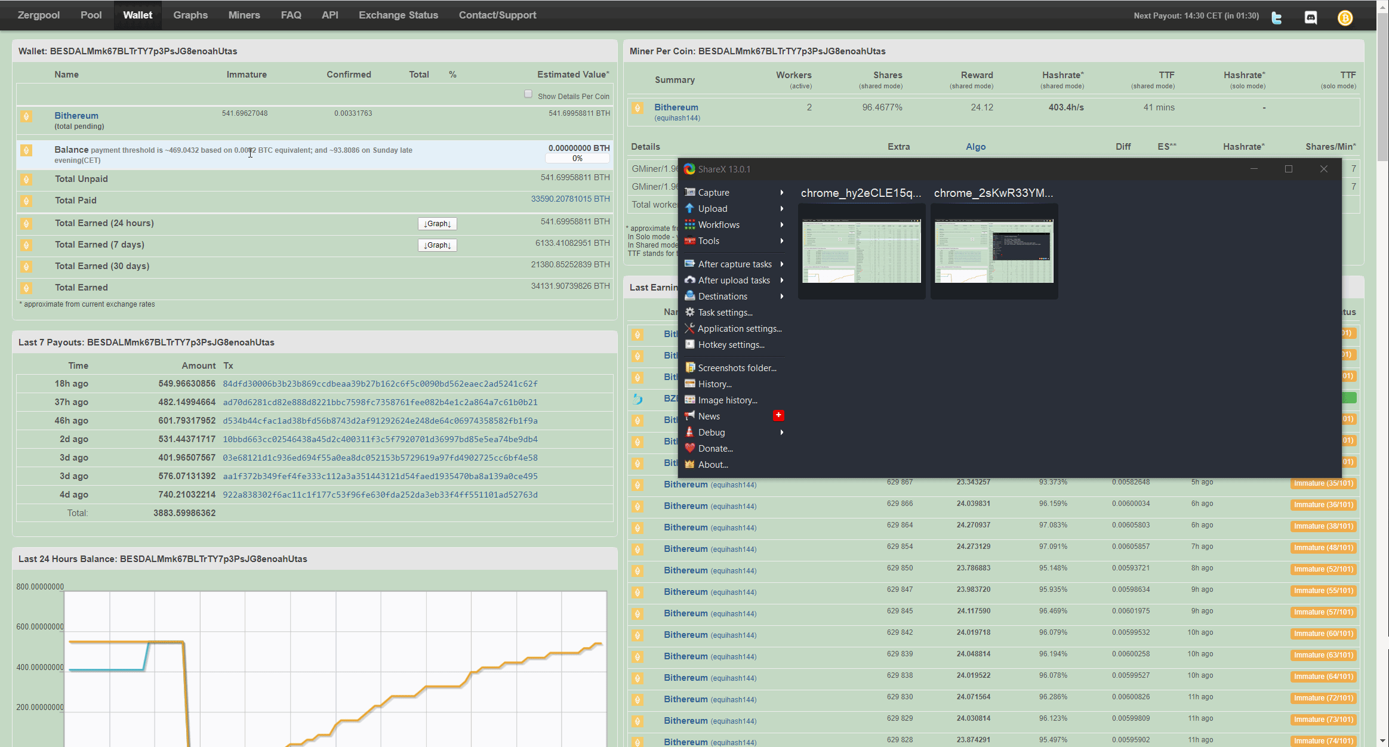
Task: Click the After capture tasks icon
Action: tap(690, 264)
